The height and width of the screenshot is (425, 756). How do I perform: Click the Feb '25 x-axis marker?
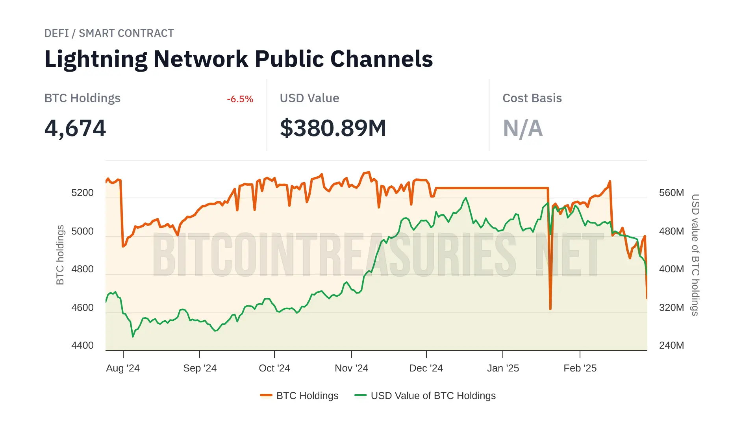pyautogui.click(x=580, y=368)
